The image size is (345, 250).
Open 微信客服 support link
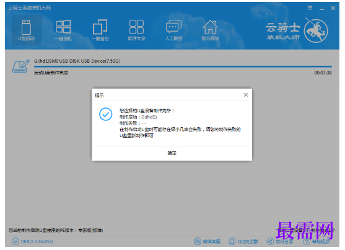[207, 241]
